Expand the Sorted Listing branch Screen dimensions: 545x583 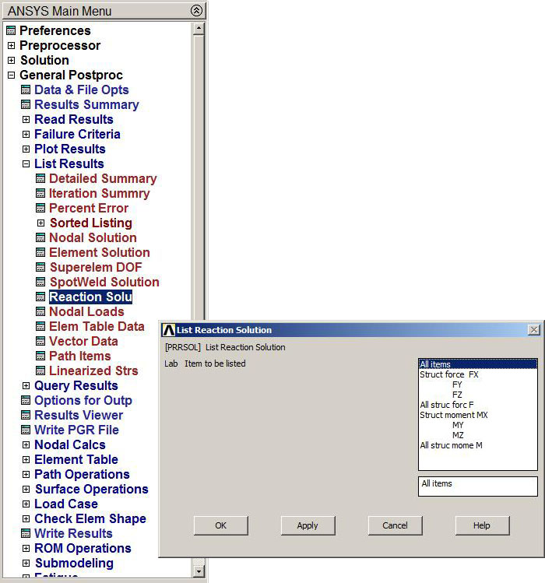[41, 223]
